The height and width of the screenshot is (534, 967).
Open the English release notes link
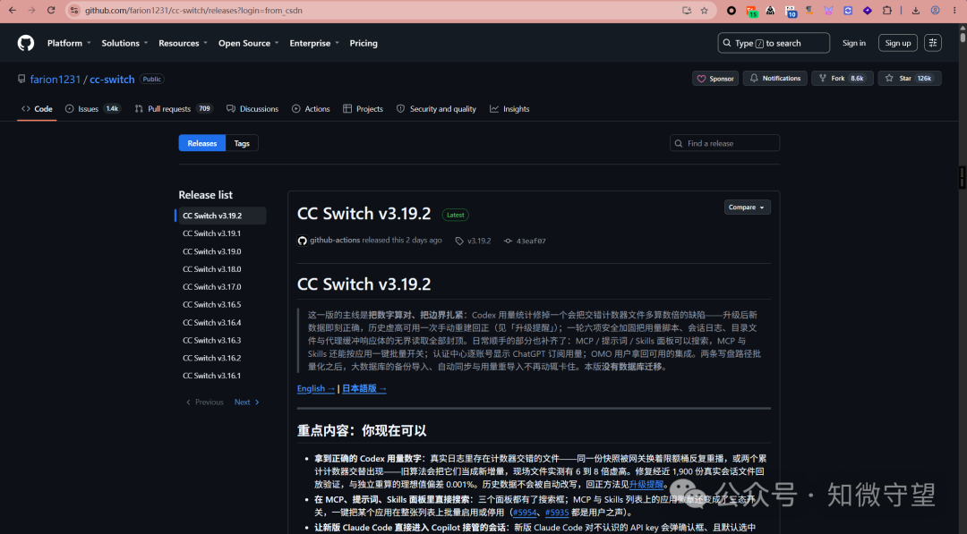[316, 388]
